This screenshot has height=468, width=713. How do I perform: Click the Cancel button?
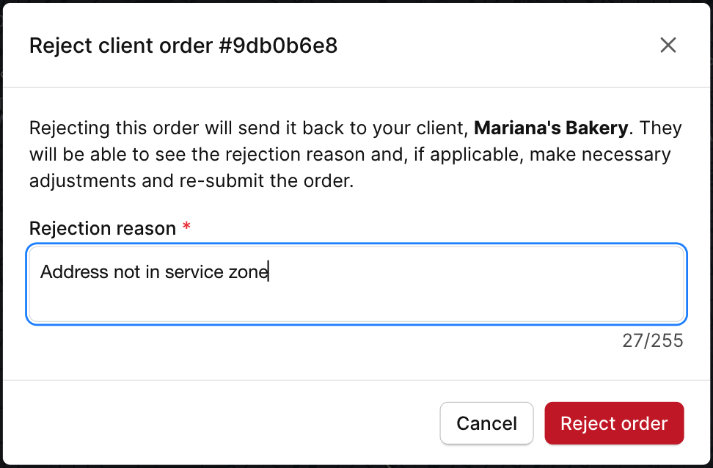coord(486,423)
